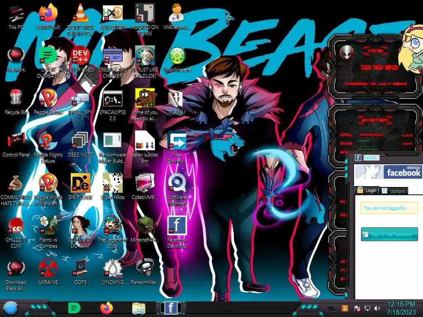Click the network tray icon
The width and height of the screenshot is (423, 317).
tap(367, 308)
